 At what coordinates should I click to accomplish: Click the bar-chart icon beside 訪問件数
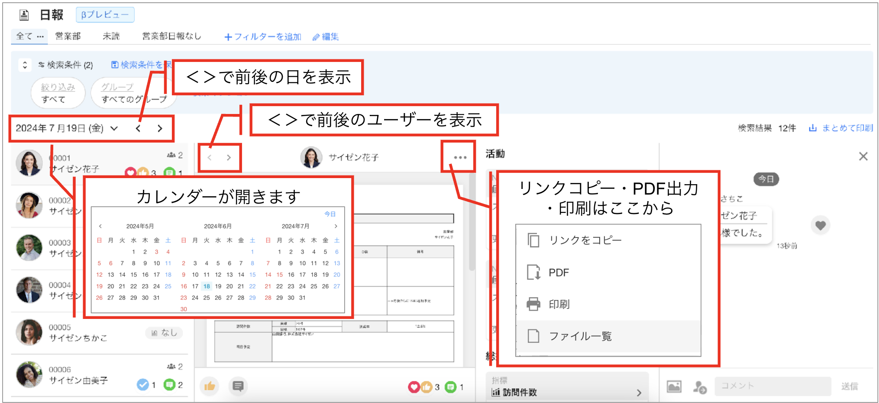[x=496, y=393]
